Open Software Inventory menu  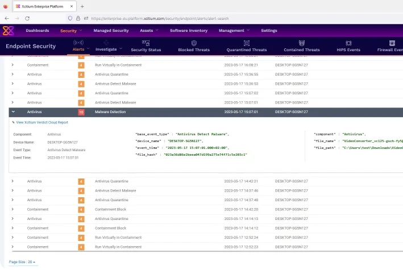189,31
